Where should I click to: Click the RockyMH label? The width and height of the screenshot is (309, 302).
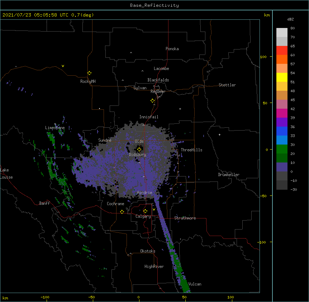(x=88, y=81)
